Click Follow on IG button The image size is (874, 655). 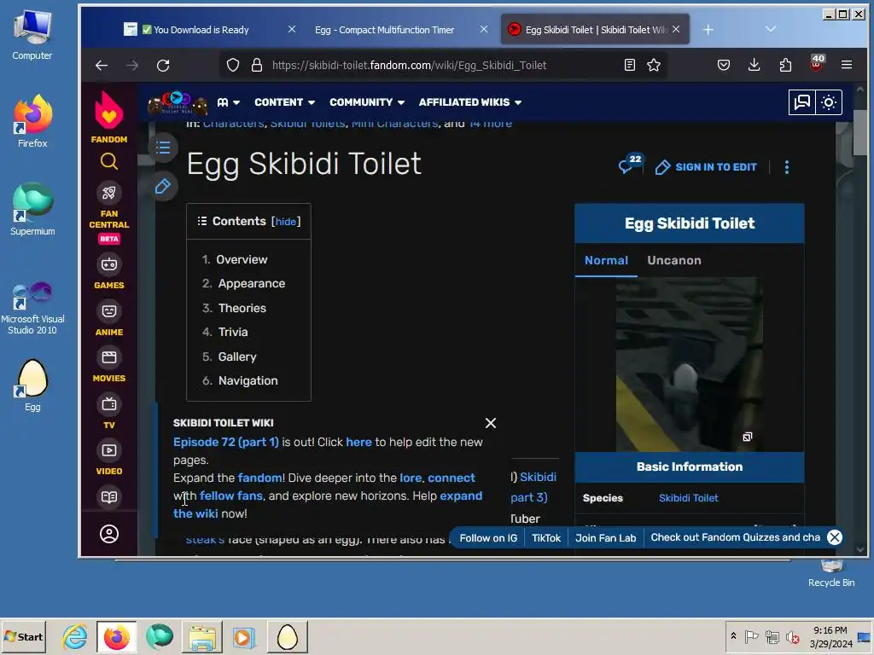tap(488, 538)
